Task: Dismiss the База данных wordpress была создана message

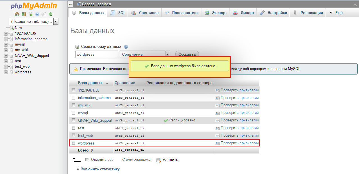Action: pos(180,66)
